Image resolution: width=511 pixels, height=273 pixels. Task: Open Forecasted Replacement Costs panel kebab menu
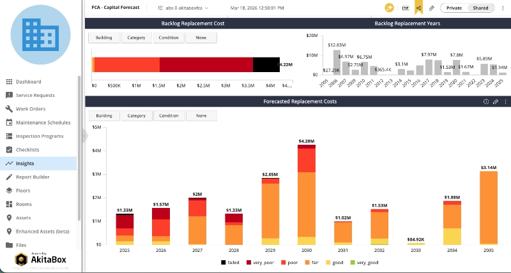[x=505, y=101]
